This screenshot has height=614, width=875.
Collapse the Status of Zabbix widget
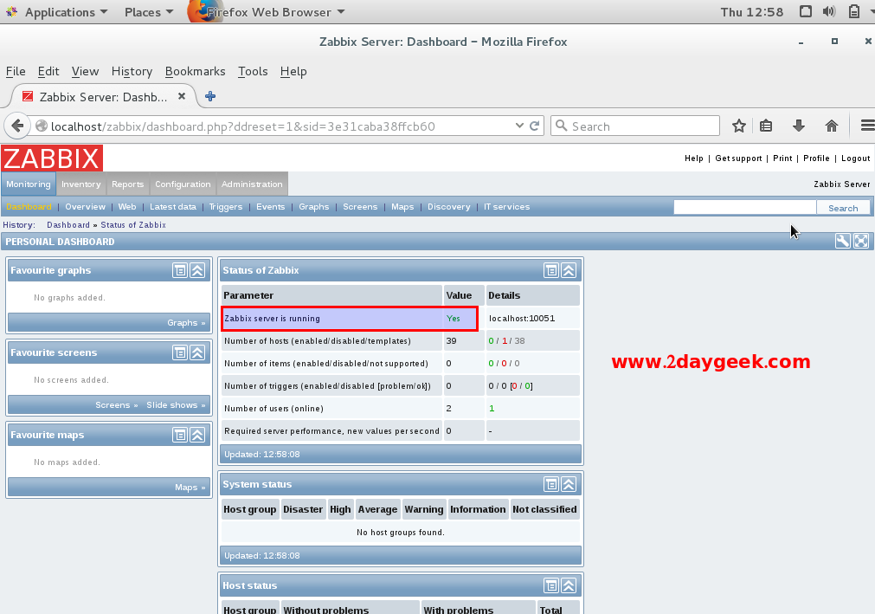click(x=569, y=271)
